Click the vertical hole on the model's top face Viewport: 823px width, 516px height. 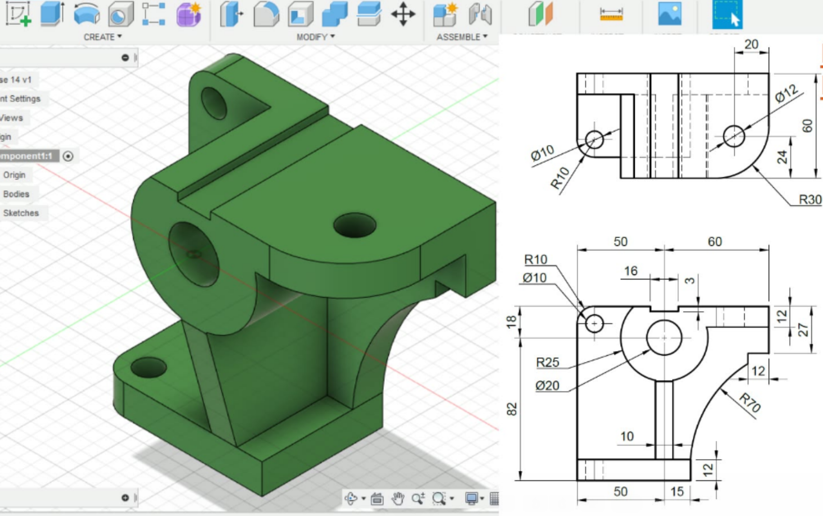(355, 226)
